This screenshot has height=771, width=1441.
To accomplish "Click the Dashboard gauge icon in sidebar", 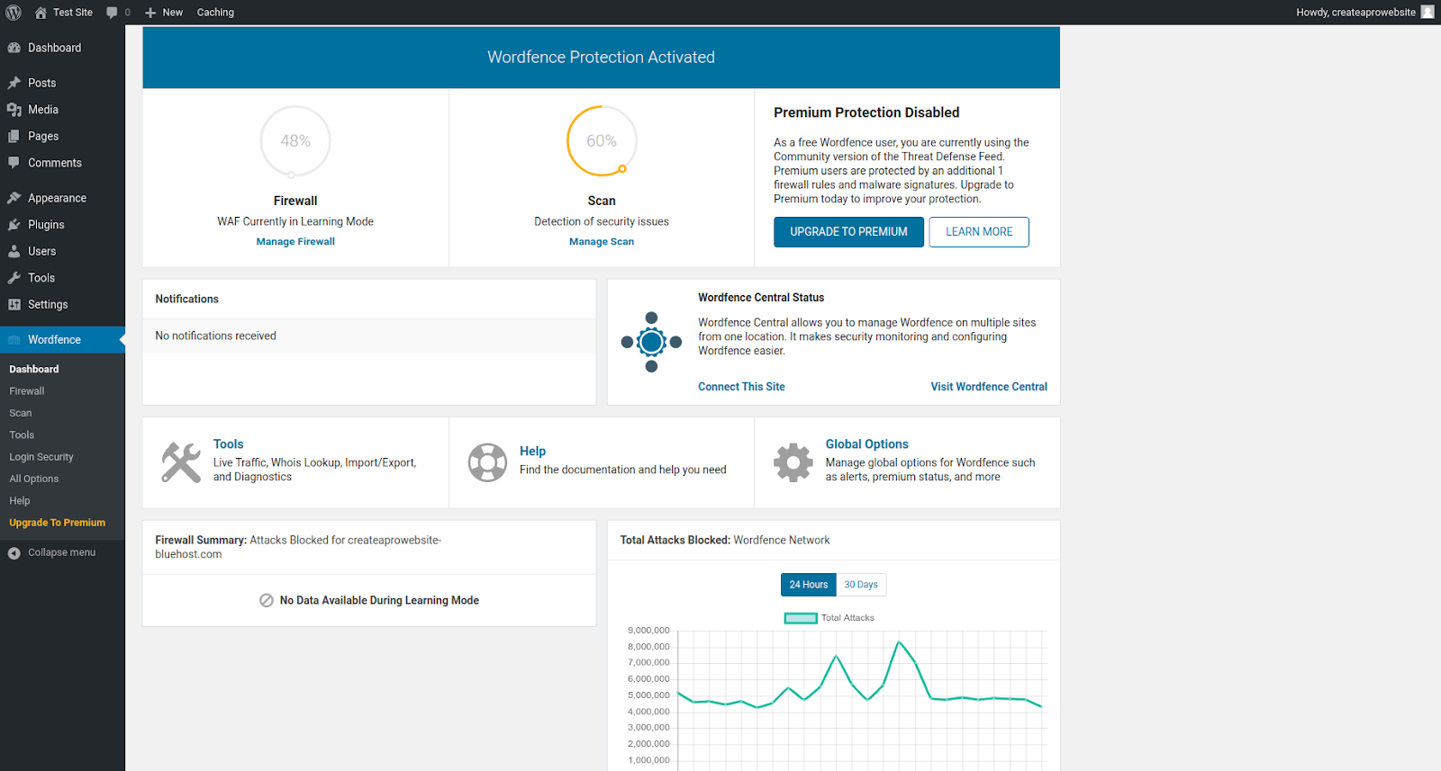I will [x=14, y=48].
